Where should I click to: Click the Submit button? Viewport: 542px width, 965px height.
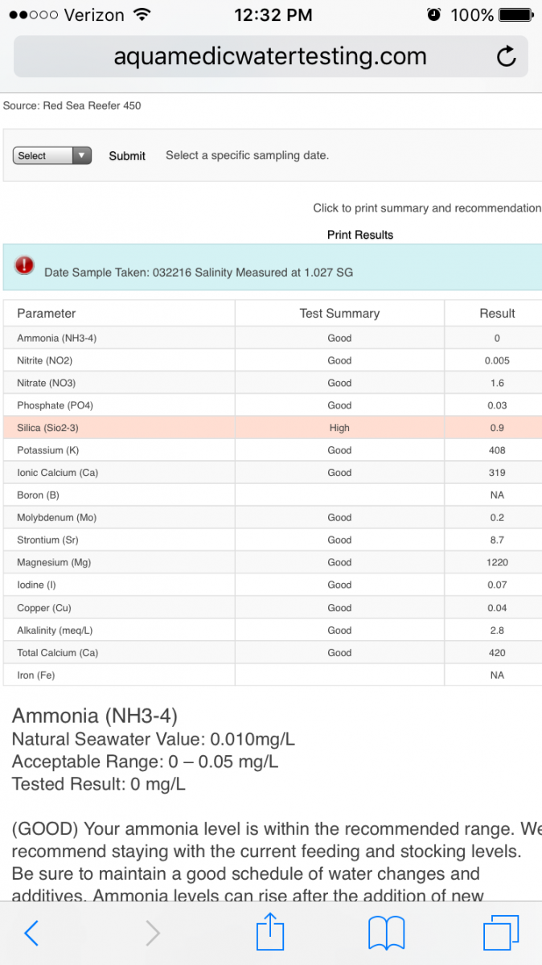tap(127, 156)
